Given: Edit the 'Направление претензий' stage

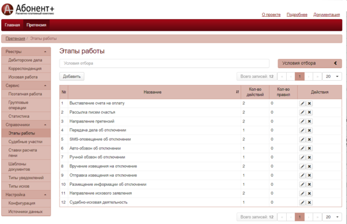Looking at the screenshot, I should [302, 121].
